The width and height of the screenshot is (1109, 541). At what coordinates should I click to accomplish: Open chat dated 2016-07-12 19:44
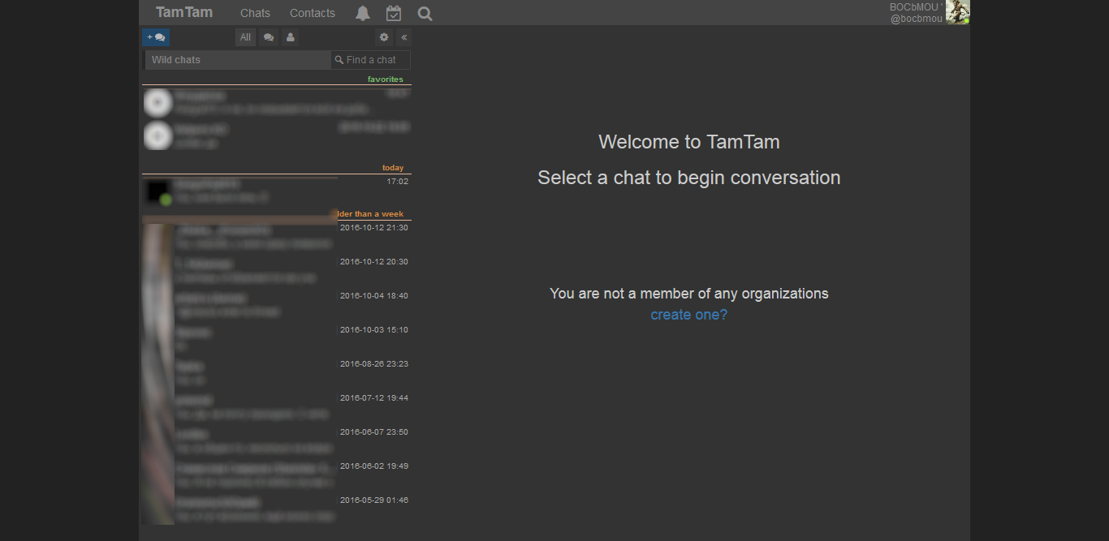[x=277, y=407]
